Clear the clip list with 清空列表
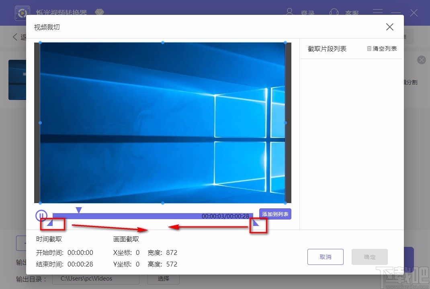Screen dimensions: 430x289 click(x=382, y=49)
